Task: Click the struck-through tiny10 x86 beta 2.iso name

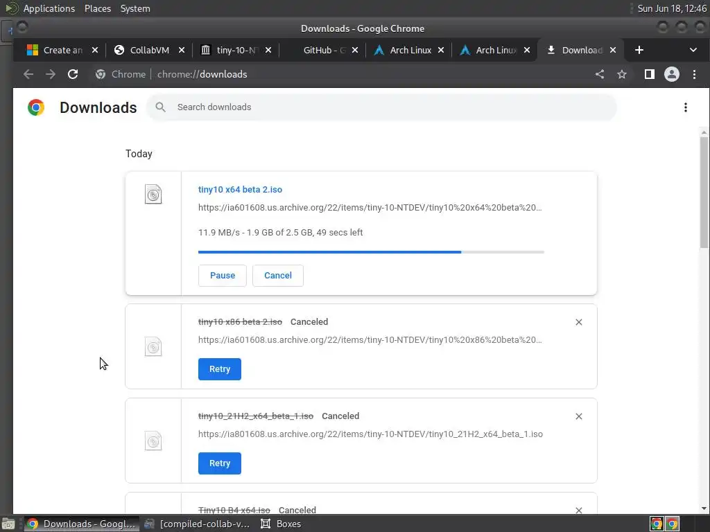Action: [240, 321]
